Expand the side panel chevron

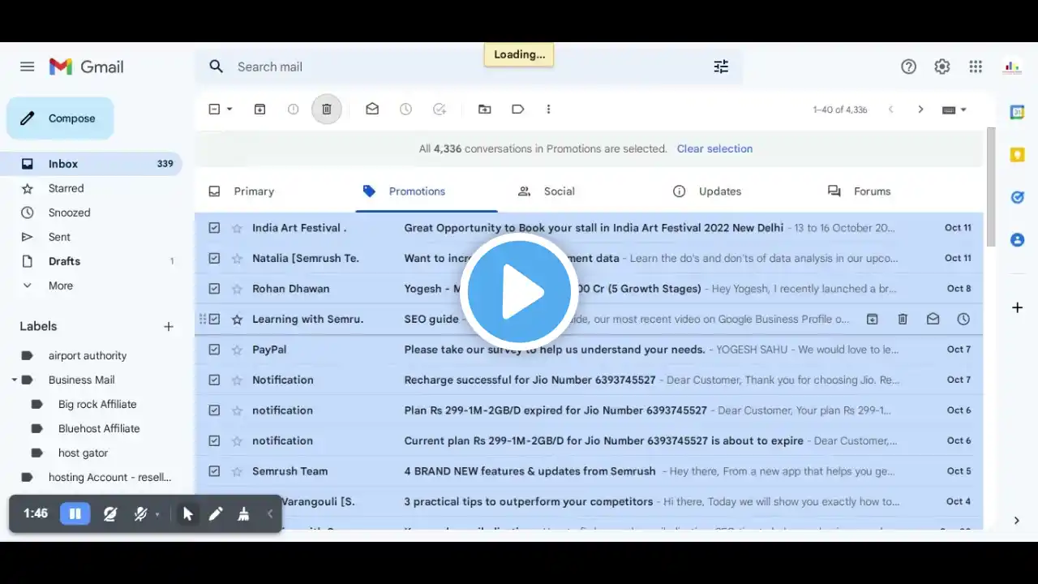coord(1017,521)
